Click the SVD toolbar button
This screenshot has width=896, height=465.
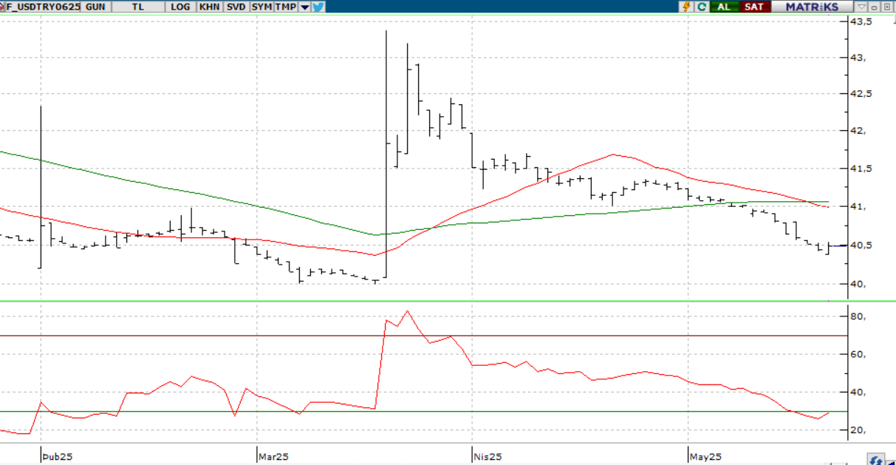236,7
